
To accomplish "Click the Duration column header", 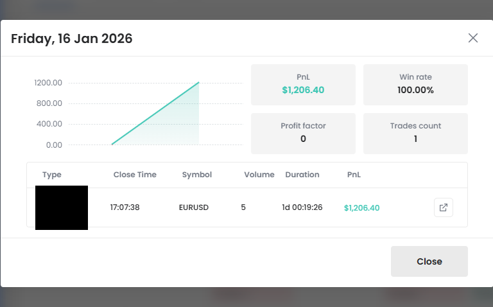I will point(302,175).
